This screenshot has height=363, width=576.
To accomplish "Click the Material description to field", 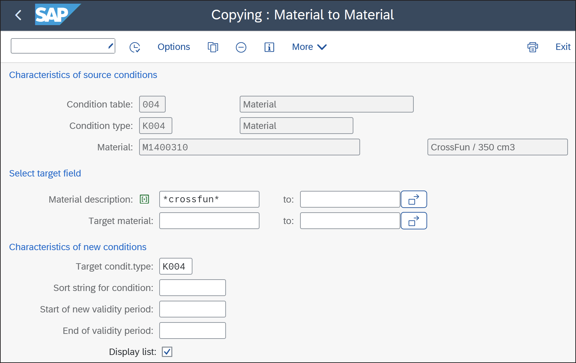I will (x=350, y=199).
